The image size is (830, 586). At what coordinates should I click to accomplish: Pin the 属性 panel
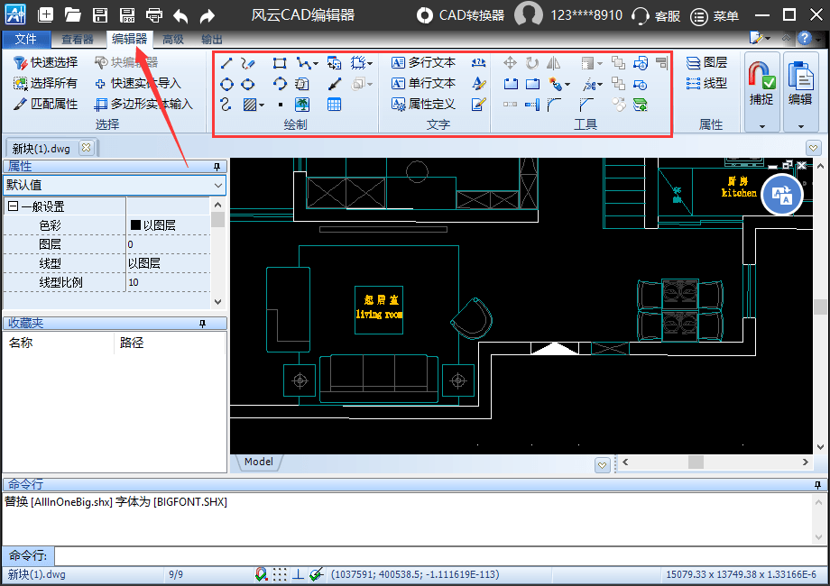(217, 167)
